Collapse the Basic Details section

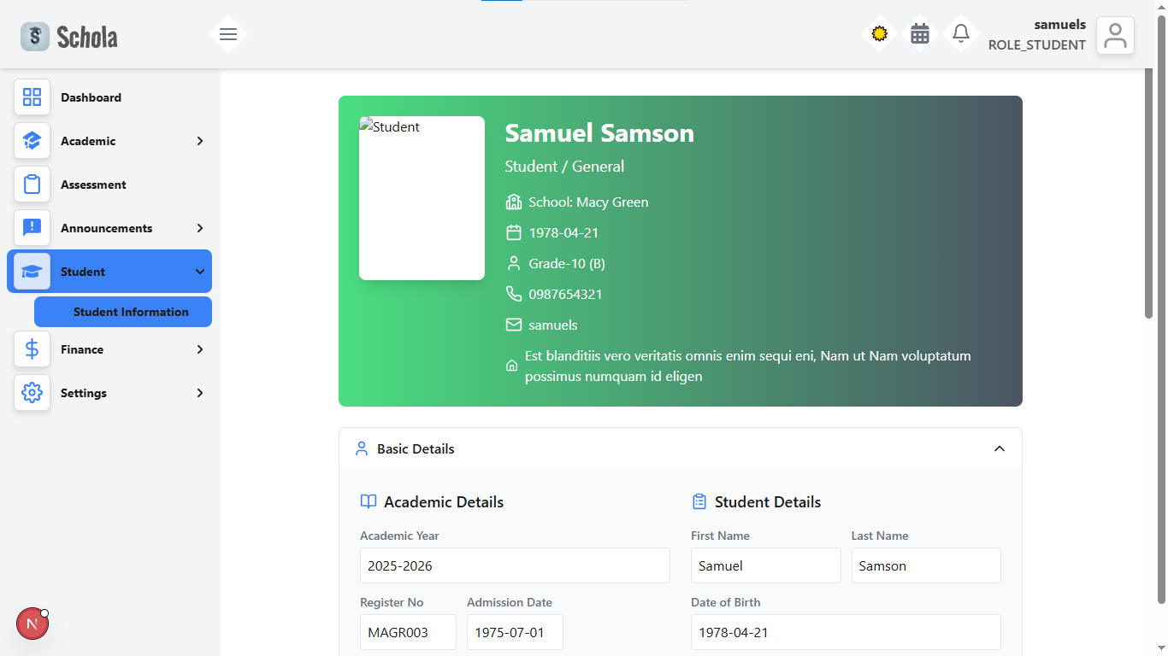point(1000,448)
